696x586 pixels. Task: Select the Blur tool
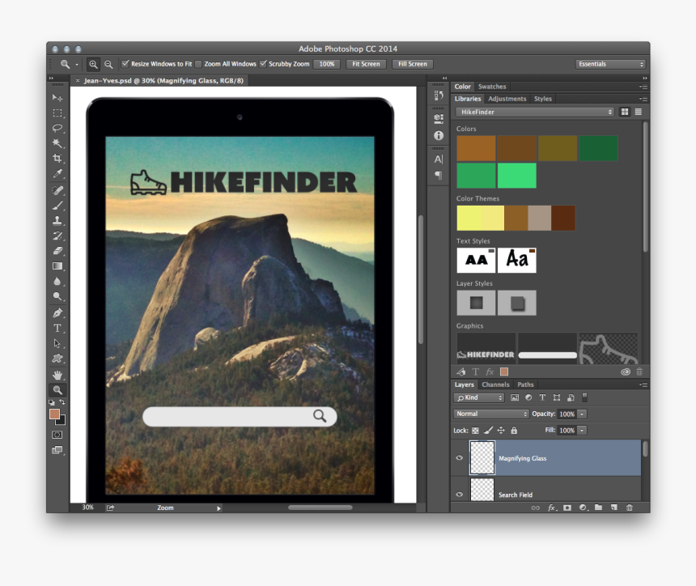click(57, 281)
